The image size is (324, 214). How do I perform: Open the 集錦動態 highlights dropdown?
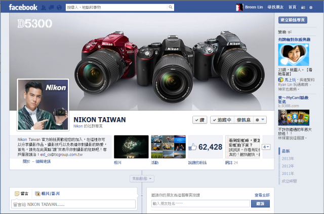click(142, 179)
